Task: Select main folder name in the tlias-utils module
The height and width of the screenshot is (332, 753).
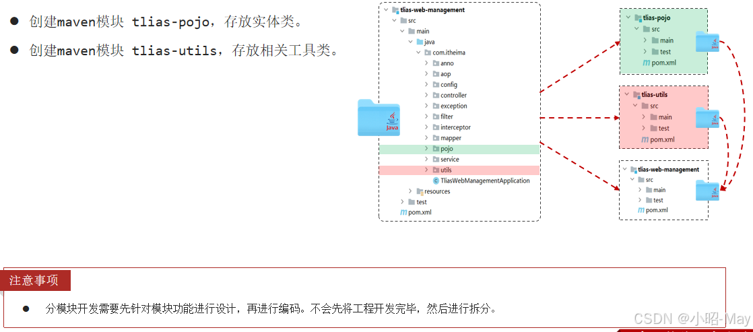Action: click(x=665, y=117)
